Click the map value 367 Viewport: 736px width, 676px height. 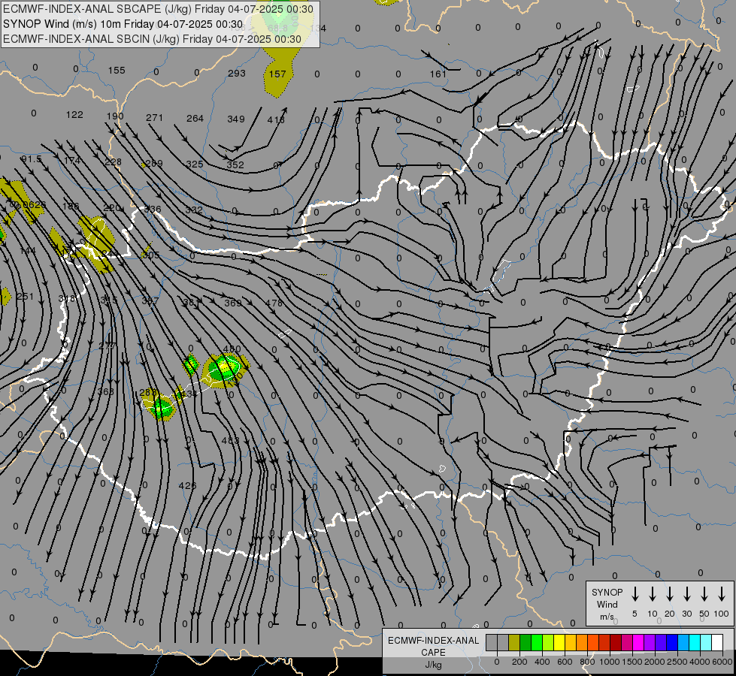(x=150, y=300)
